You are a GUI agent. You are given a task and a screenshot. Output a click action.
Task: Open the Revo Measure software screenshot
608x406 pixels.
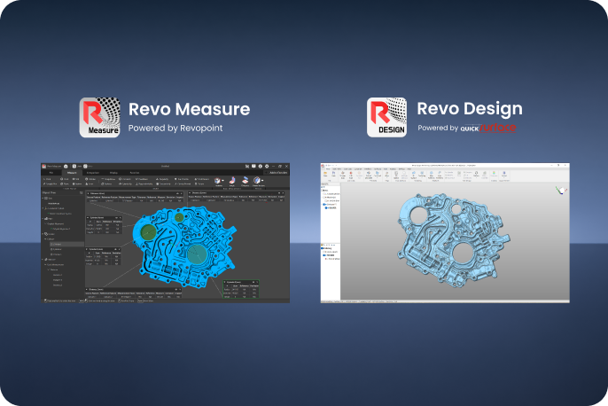[166, 232]
